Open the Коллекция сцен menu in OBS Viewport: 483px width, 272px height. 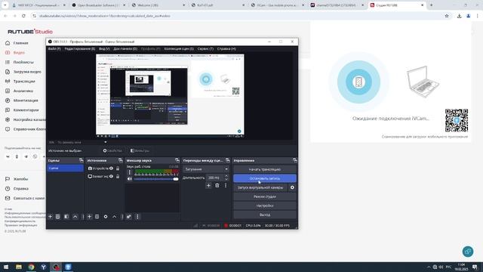179,48
